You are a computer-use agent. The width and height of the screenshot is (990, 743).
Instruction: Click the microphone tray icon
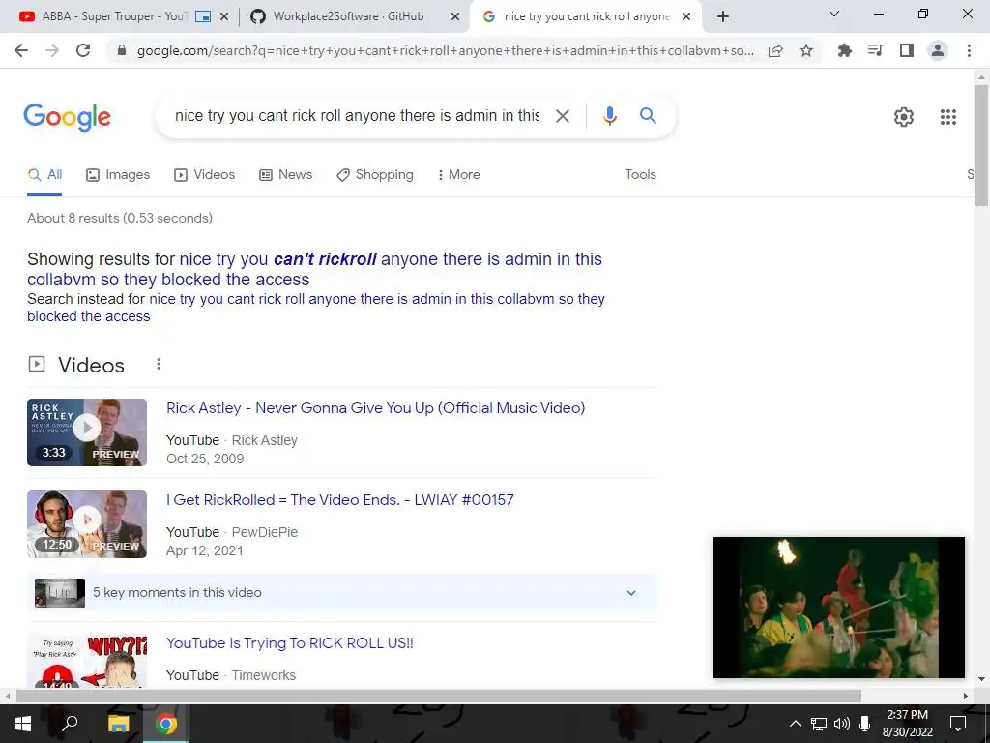(x=865, y=724)
